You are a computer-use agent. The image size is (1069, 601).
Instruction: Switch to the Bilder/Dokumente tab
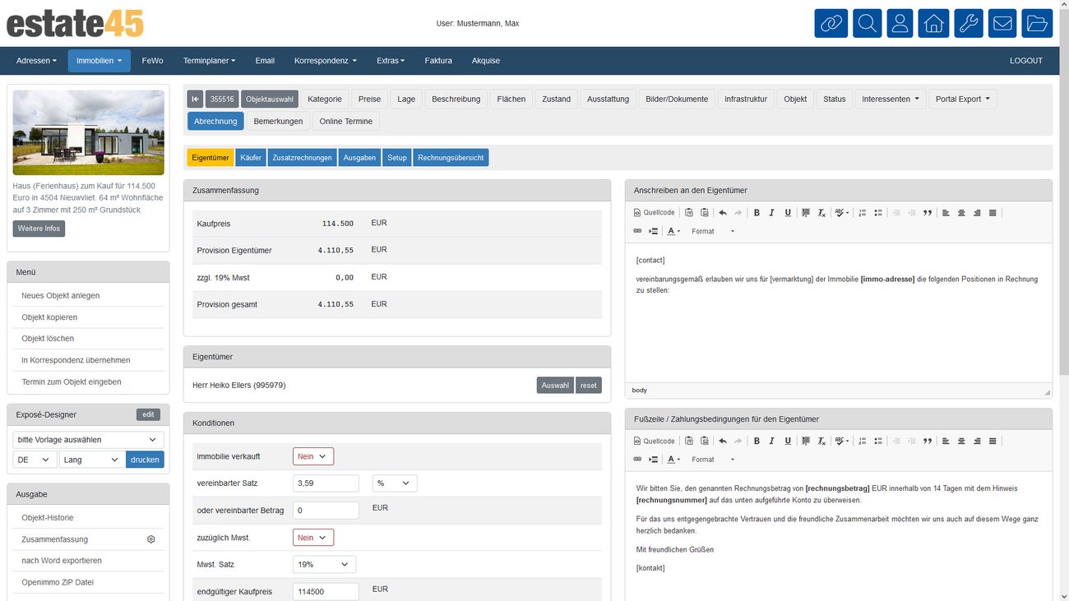click(x=677, y=99)
